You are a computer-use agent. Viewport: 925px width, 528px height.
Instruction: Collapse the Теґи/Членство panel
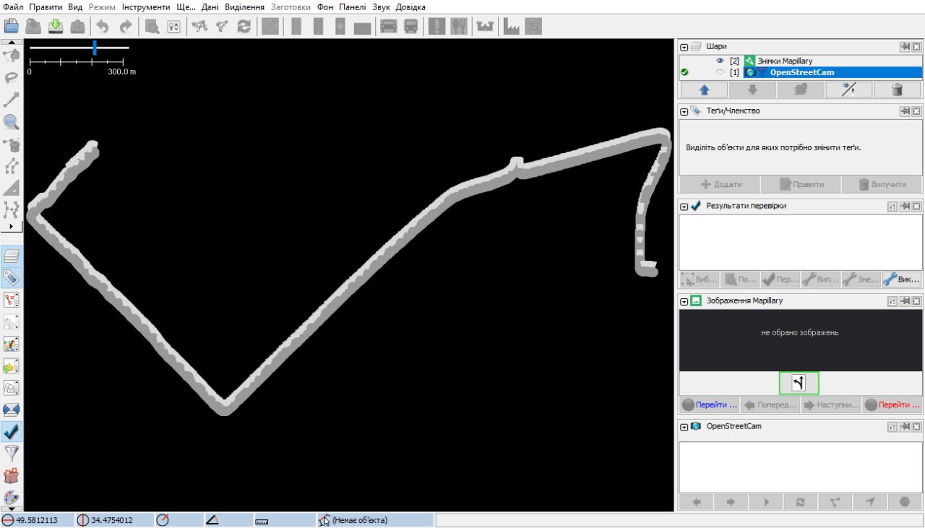(x=684, y=111)
